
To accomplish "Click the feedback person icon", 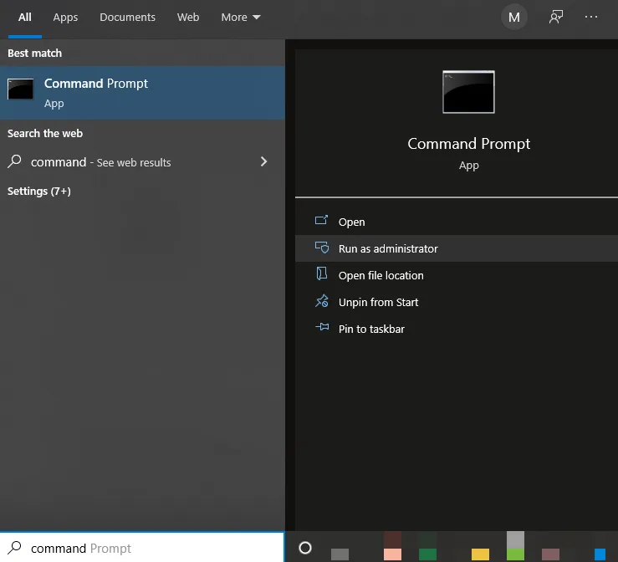I will point(556,17).
